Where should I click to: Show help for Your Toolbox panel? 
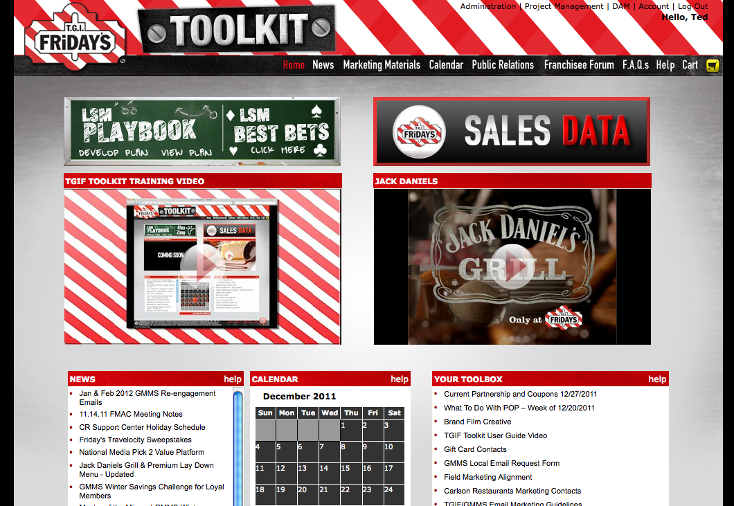tap(657, 379)
